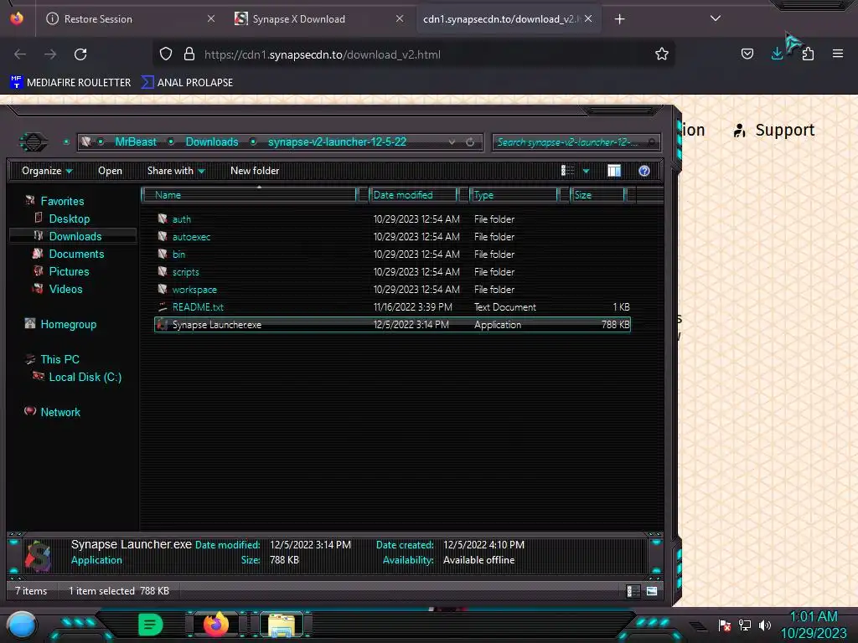This screenshot has height=643, width=858.
Task: Open the Firefox downloads panel
Action: point(777,54)
